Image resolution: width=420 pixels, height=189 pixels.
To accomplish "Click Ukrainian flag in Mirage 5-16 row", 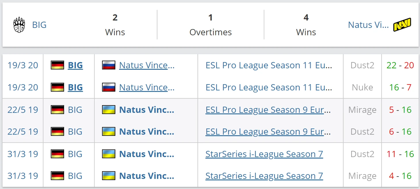I will click(x=109, y=110).
